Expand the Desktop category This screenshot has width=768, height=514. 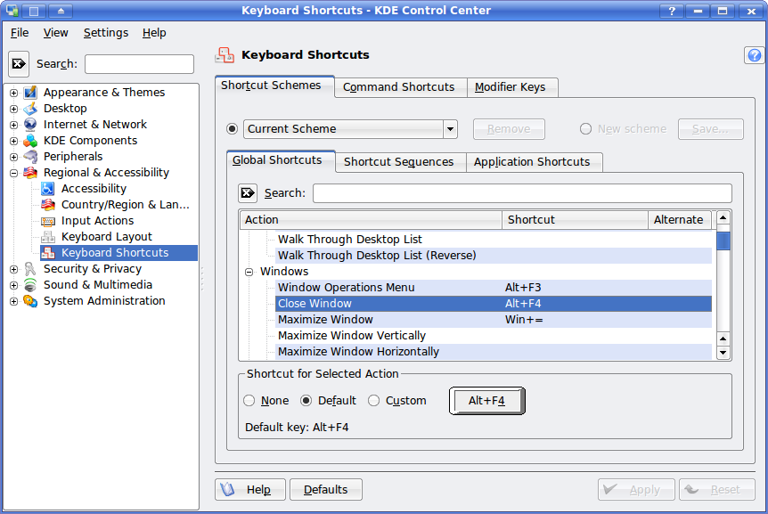point(13,109)
